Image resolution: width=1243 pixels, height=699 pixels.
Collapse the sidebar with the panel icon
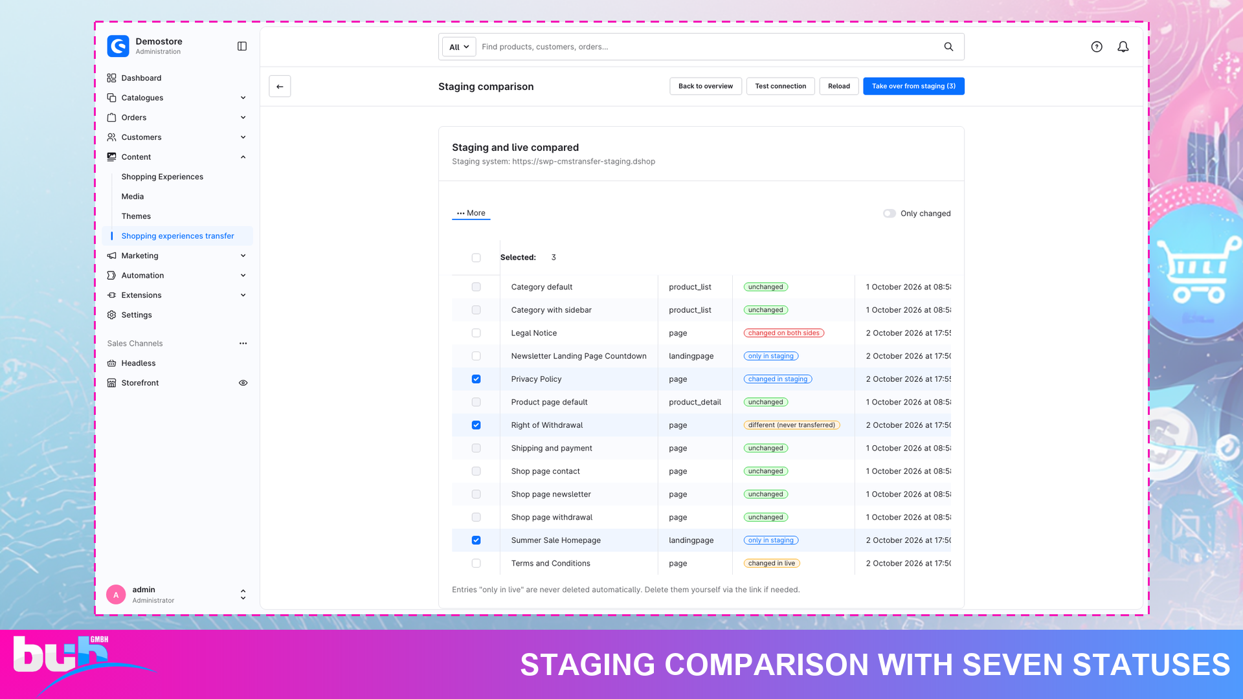pyautogui.click(x=242, y=46)
